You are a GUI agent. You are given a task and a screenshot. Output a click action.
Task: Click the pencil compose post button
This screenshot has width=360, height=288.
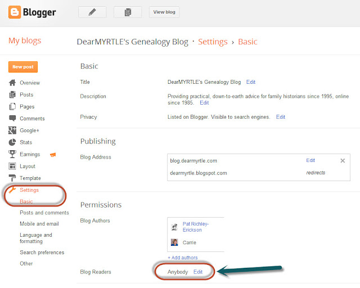point(92,12)
